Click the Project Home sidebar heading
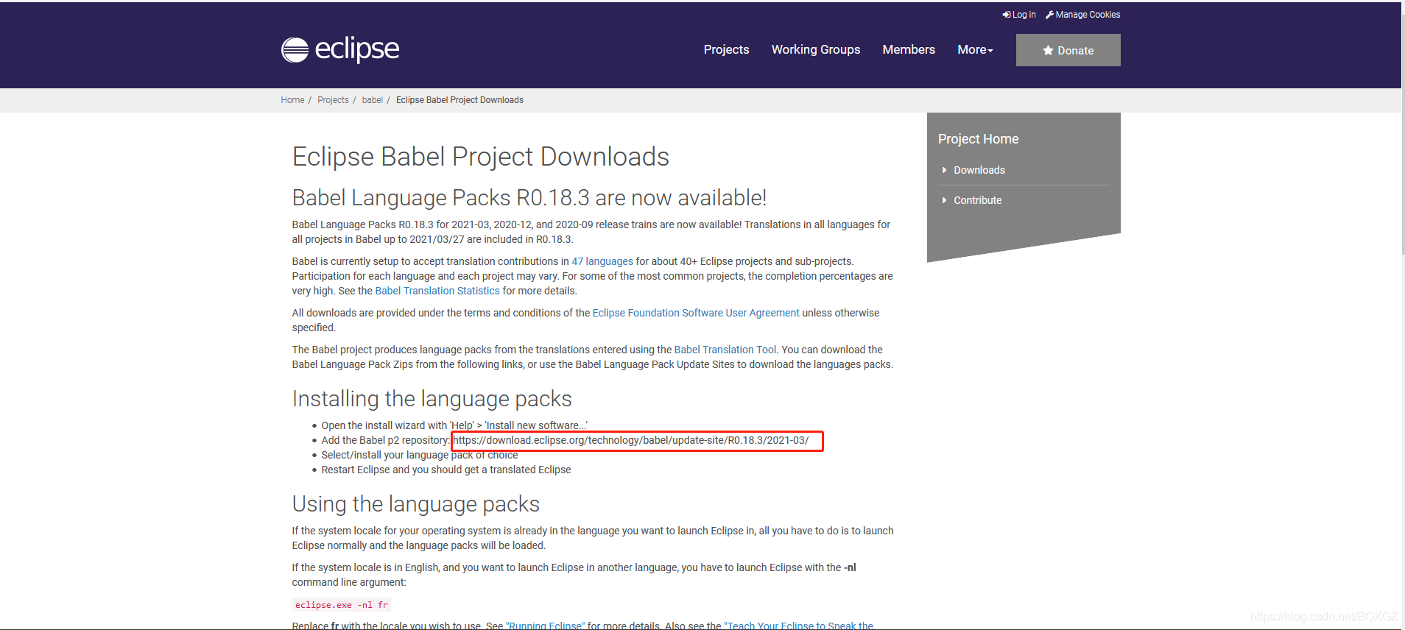Image resolution: width=1405 pixels, height=630 pixels. click(978, 139)
